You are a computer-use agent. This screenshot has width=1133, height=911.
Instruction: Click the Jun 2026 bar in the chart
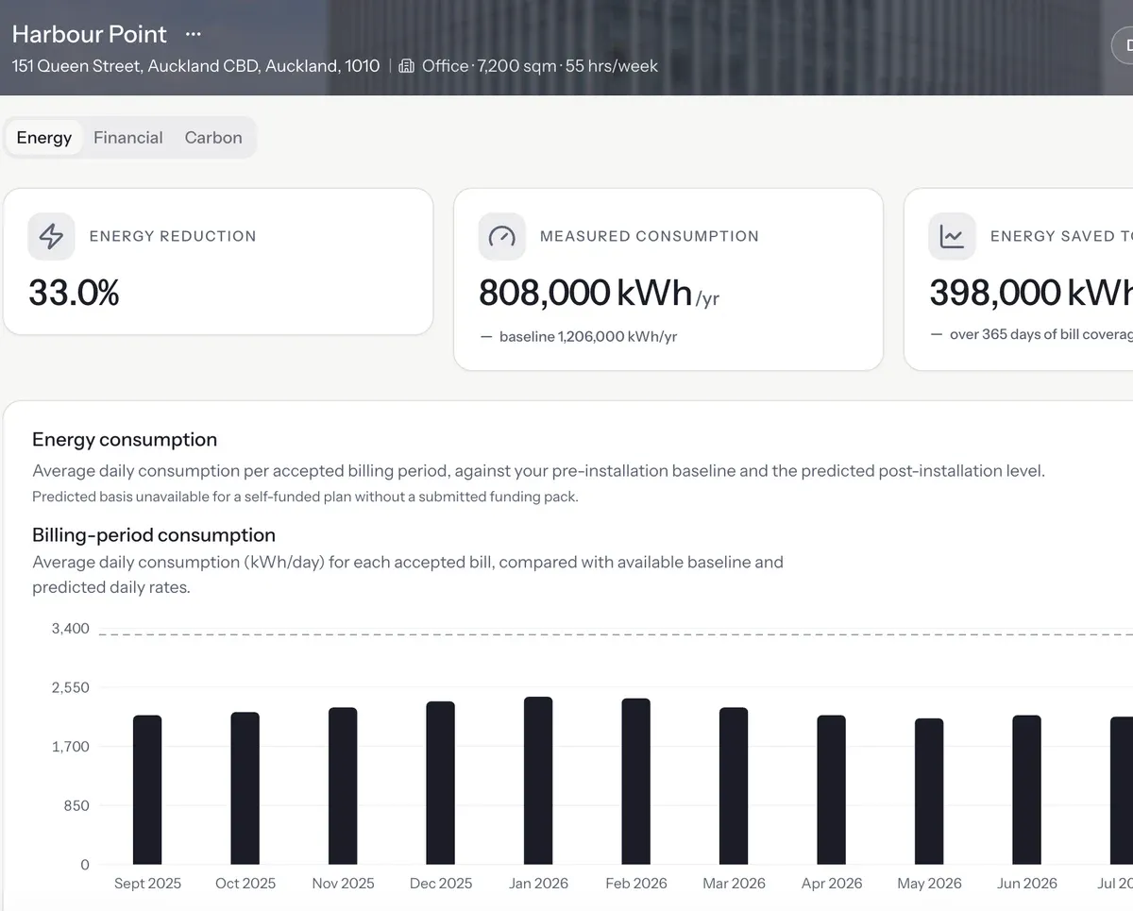click(1027, 790)
